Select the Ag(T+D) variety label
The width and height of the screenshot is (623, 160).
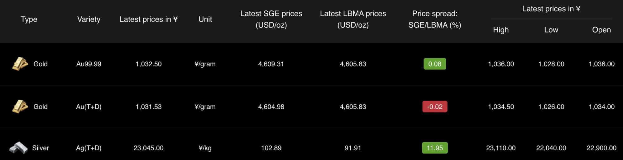tap(89, 148)
